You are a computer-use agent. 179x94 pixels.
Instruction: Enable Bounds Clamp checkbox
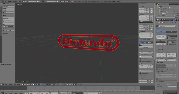click(x=168, y=44)
